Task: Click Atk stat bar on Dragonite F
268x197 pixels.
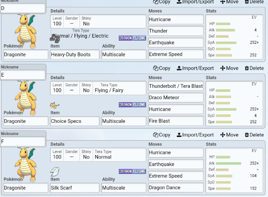Action: coord(228,163)
